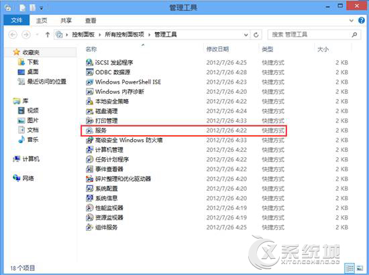Open the 音乐 library

[x=33, y=140]
